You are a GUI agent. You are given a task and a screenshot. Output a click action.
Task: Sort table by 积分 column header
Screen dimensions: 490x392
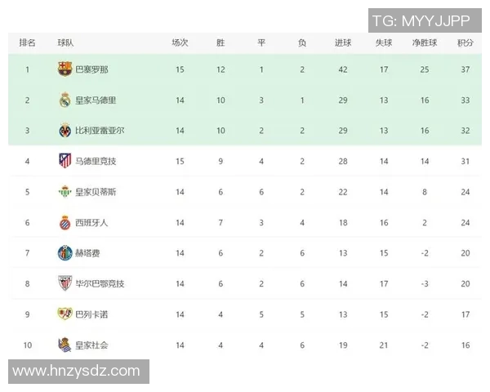click(x=465, y=42)
